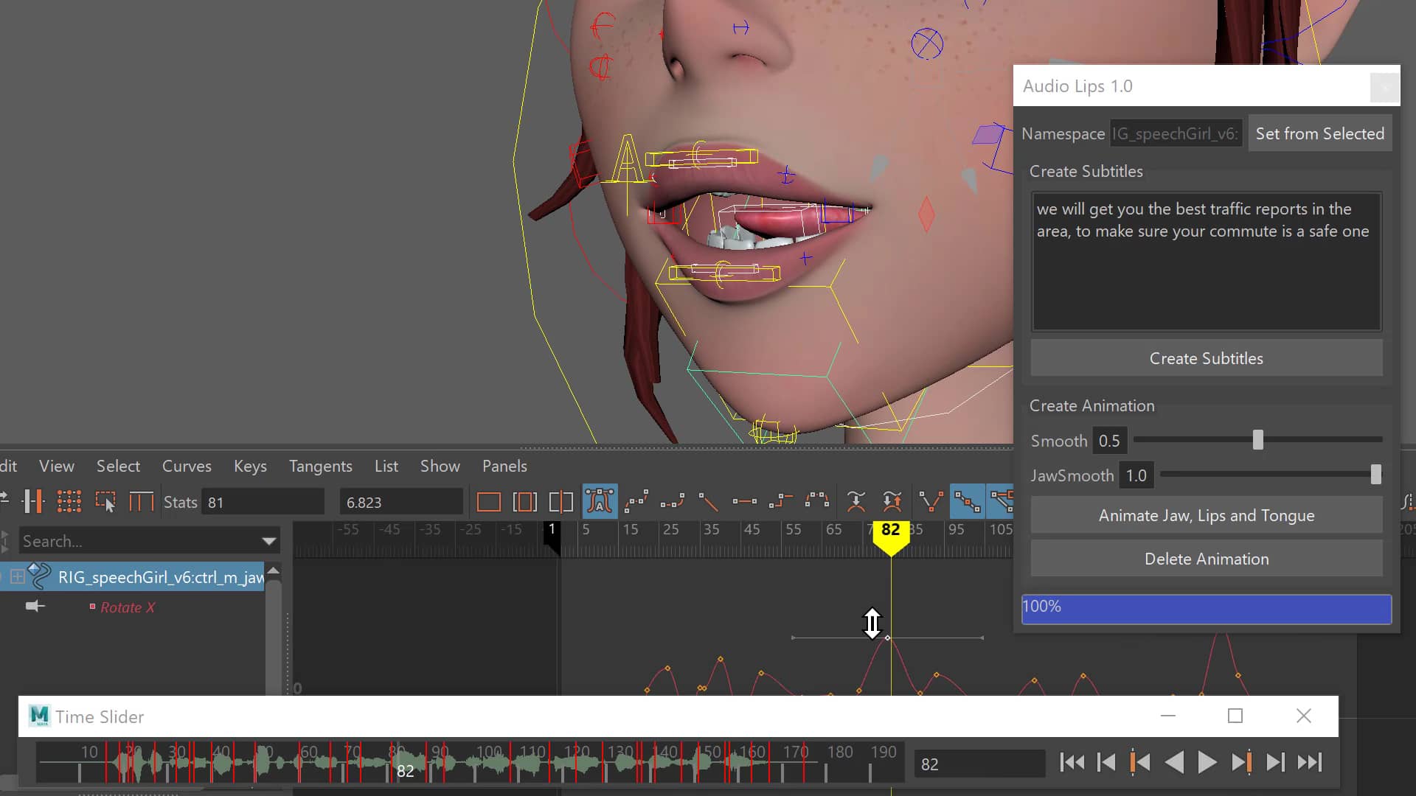
Task: Unify tangents for the selected key
Action: [x=966, y=501]
